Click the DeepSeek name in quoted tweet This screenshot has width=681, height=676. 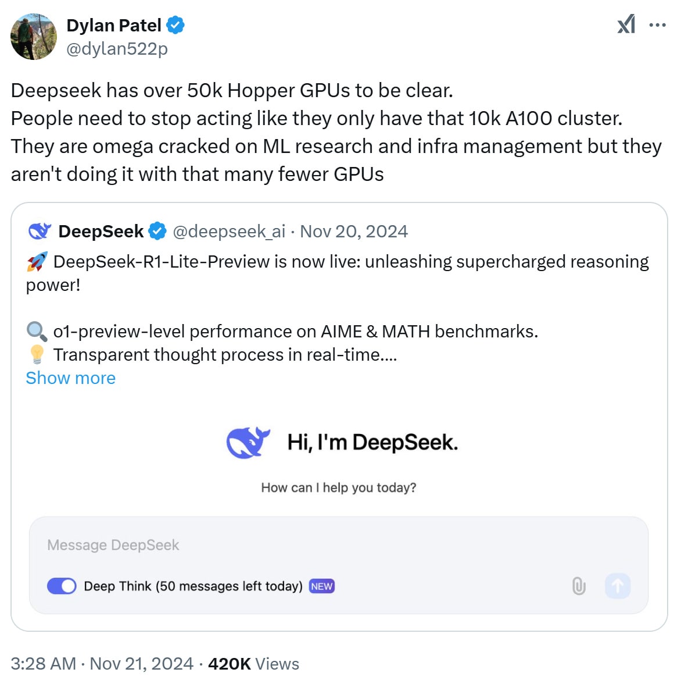coord(101,232)
